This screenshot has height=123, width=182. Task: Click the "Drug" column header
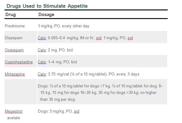coord(10,15)
